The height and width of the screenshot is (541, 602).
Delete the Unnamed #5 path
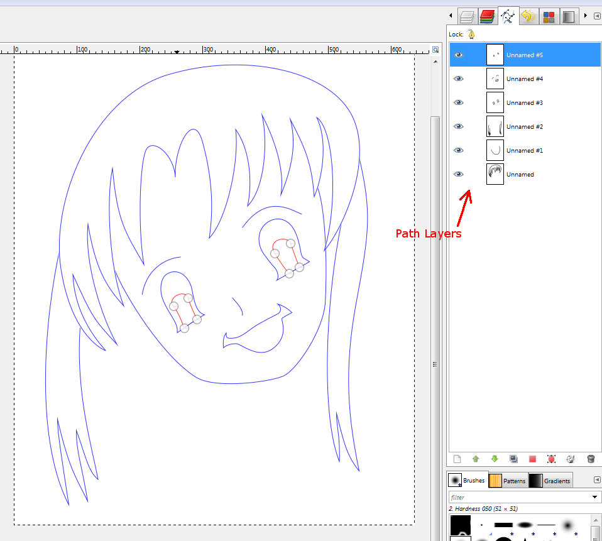591,459
